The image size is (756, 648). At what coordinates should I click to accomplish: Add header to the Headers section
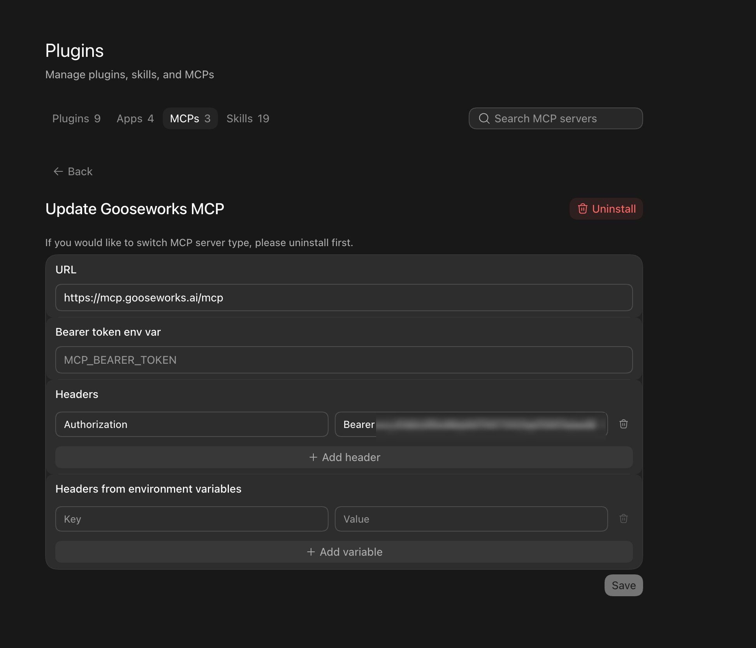pyautogui.click(x=344, y=457)
